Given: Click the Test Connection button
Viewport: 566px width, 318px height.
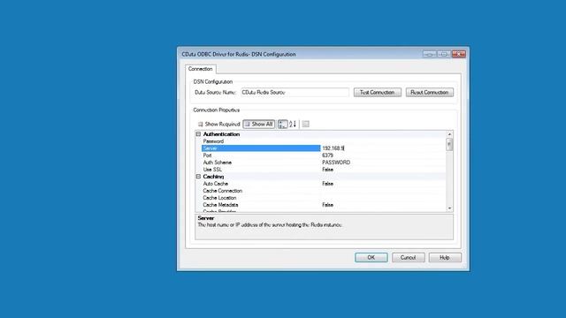Looking at the screenshot, I should pyautogui.click(x=378, y=92).
